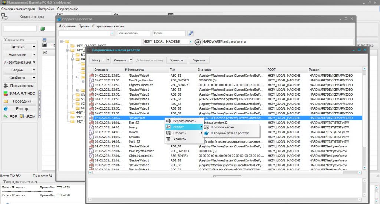The width and height of the screenshot is (380, 204).
Task: Click the registry path field HARDWARE\test\new\werw
Action: click(x=277, y=41)
